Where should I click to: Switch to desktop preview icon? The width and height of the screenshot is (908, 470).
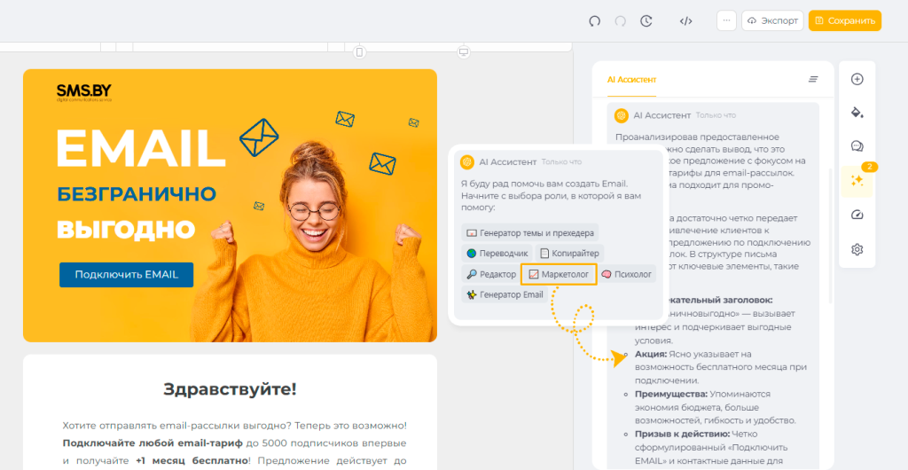[x=463, y=52]
